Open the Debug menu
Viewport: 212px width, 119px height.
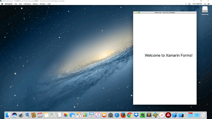coord(35,4)
